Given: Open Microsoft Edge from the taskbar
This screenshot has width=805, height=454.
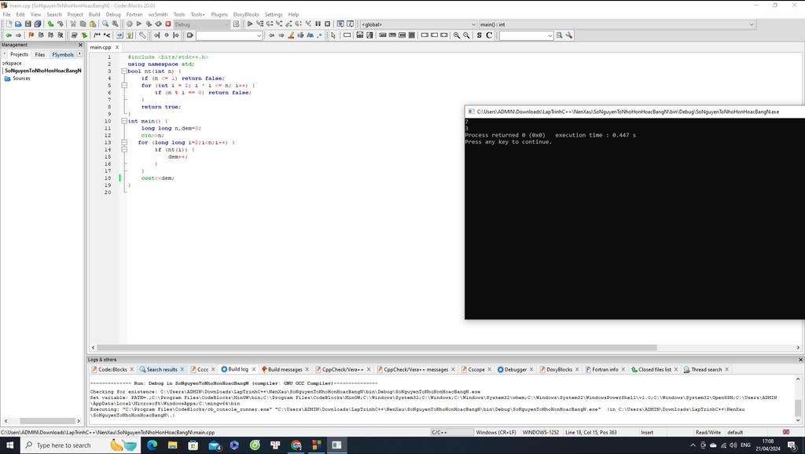Looking at the screenshot, I should (152, 445).
